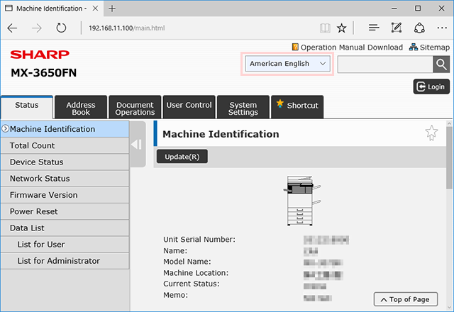Make a web note pen icon
Screen dimensions: 454x312
click(x=397, y=28)
